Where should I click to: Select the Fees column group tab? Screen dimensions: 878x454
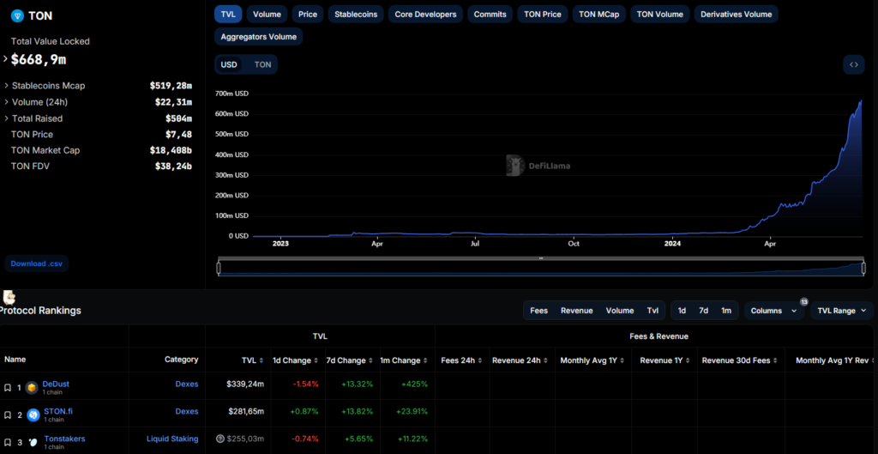[x=538, y=311]
